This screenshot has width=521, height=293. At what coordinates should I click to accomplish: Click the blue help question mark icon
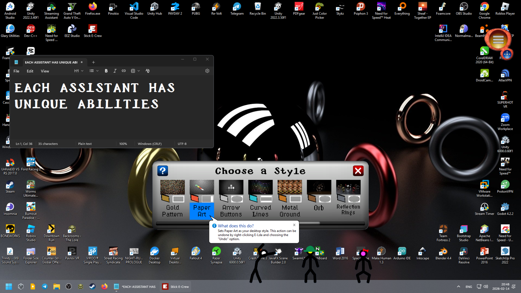click(x=163, y=171)
